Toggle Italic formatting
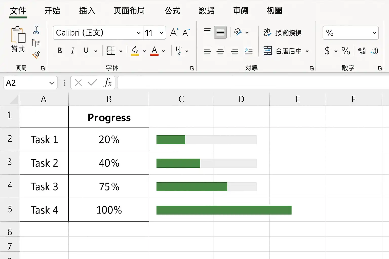 (73, 51)
